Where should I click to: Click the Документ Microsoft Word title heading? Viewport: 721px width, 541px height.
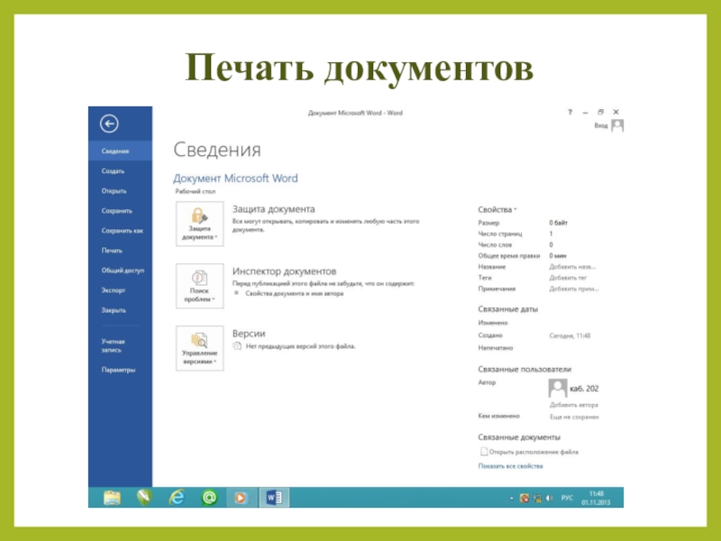pos(235,178)
